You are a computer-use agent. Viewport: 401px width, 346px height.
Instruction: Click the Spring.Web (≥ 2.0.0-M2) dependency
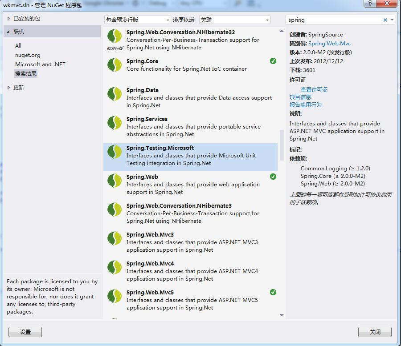coord(333,184)
